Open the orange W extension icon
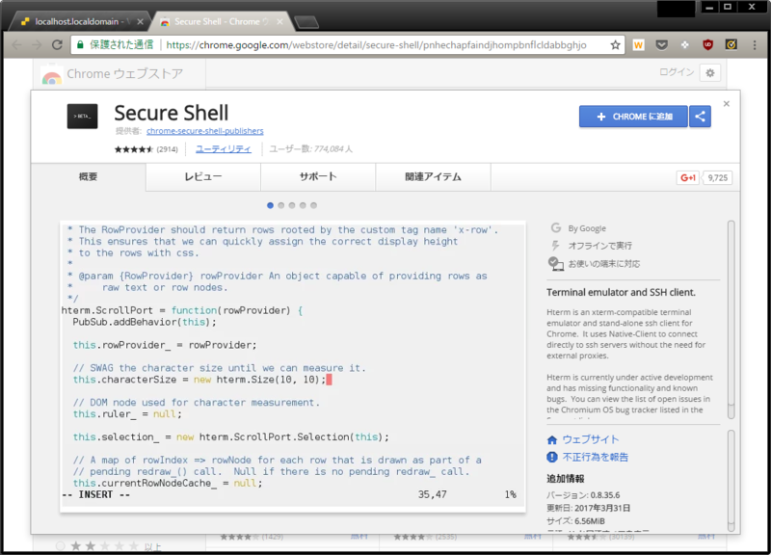The height and width of the screenshot is (555, 771). pos(638,45)
